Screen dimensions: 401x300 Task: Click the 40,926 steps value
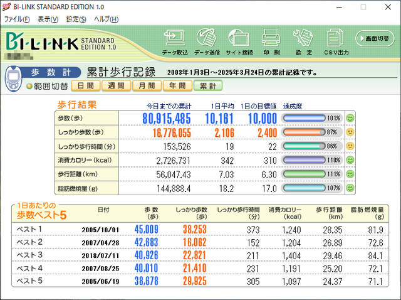147,255
